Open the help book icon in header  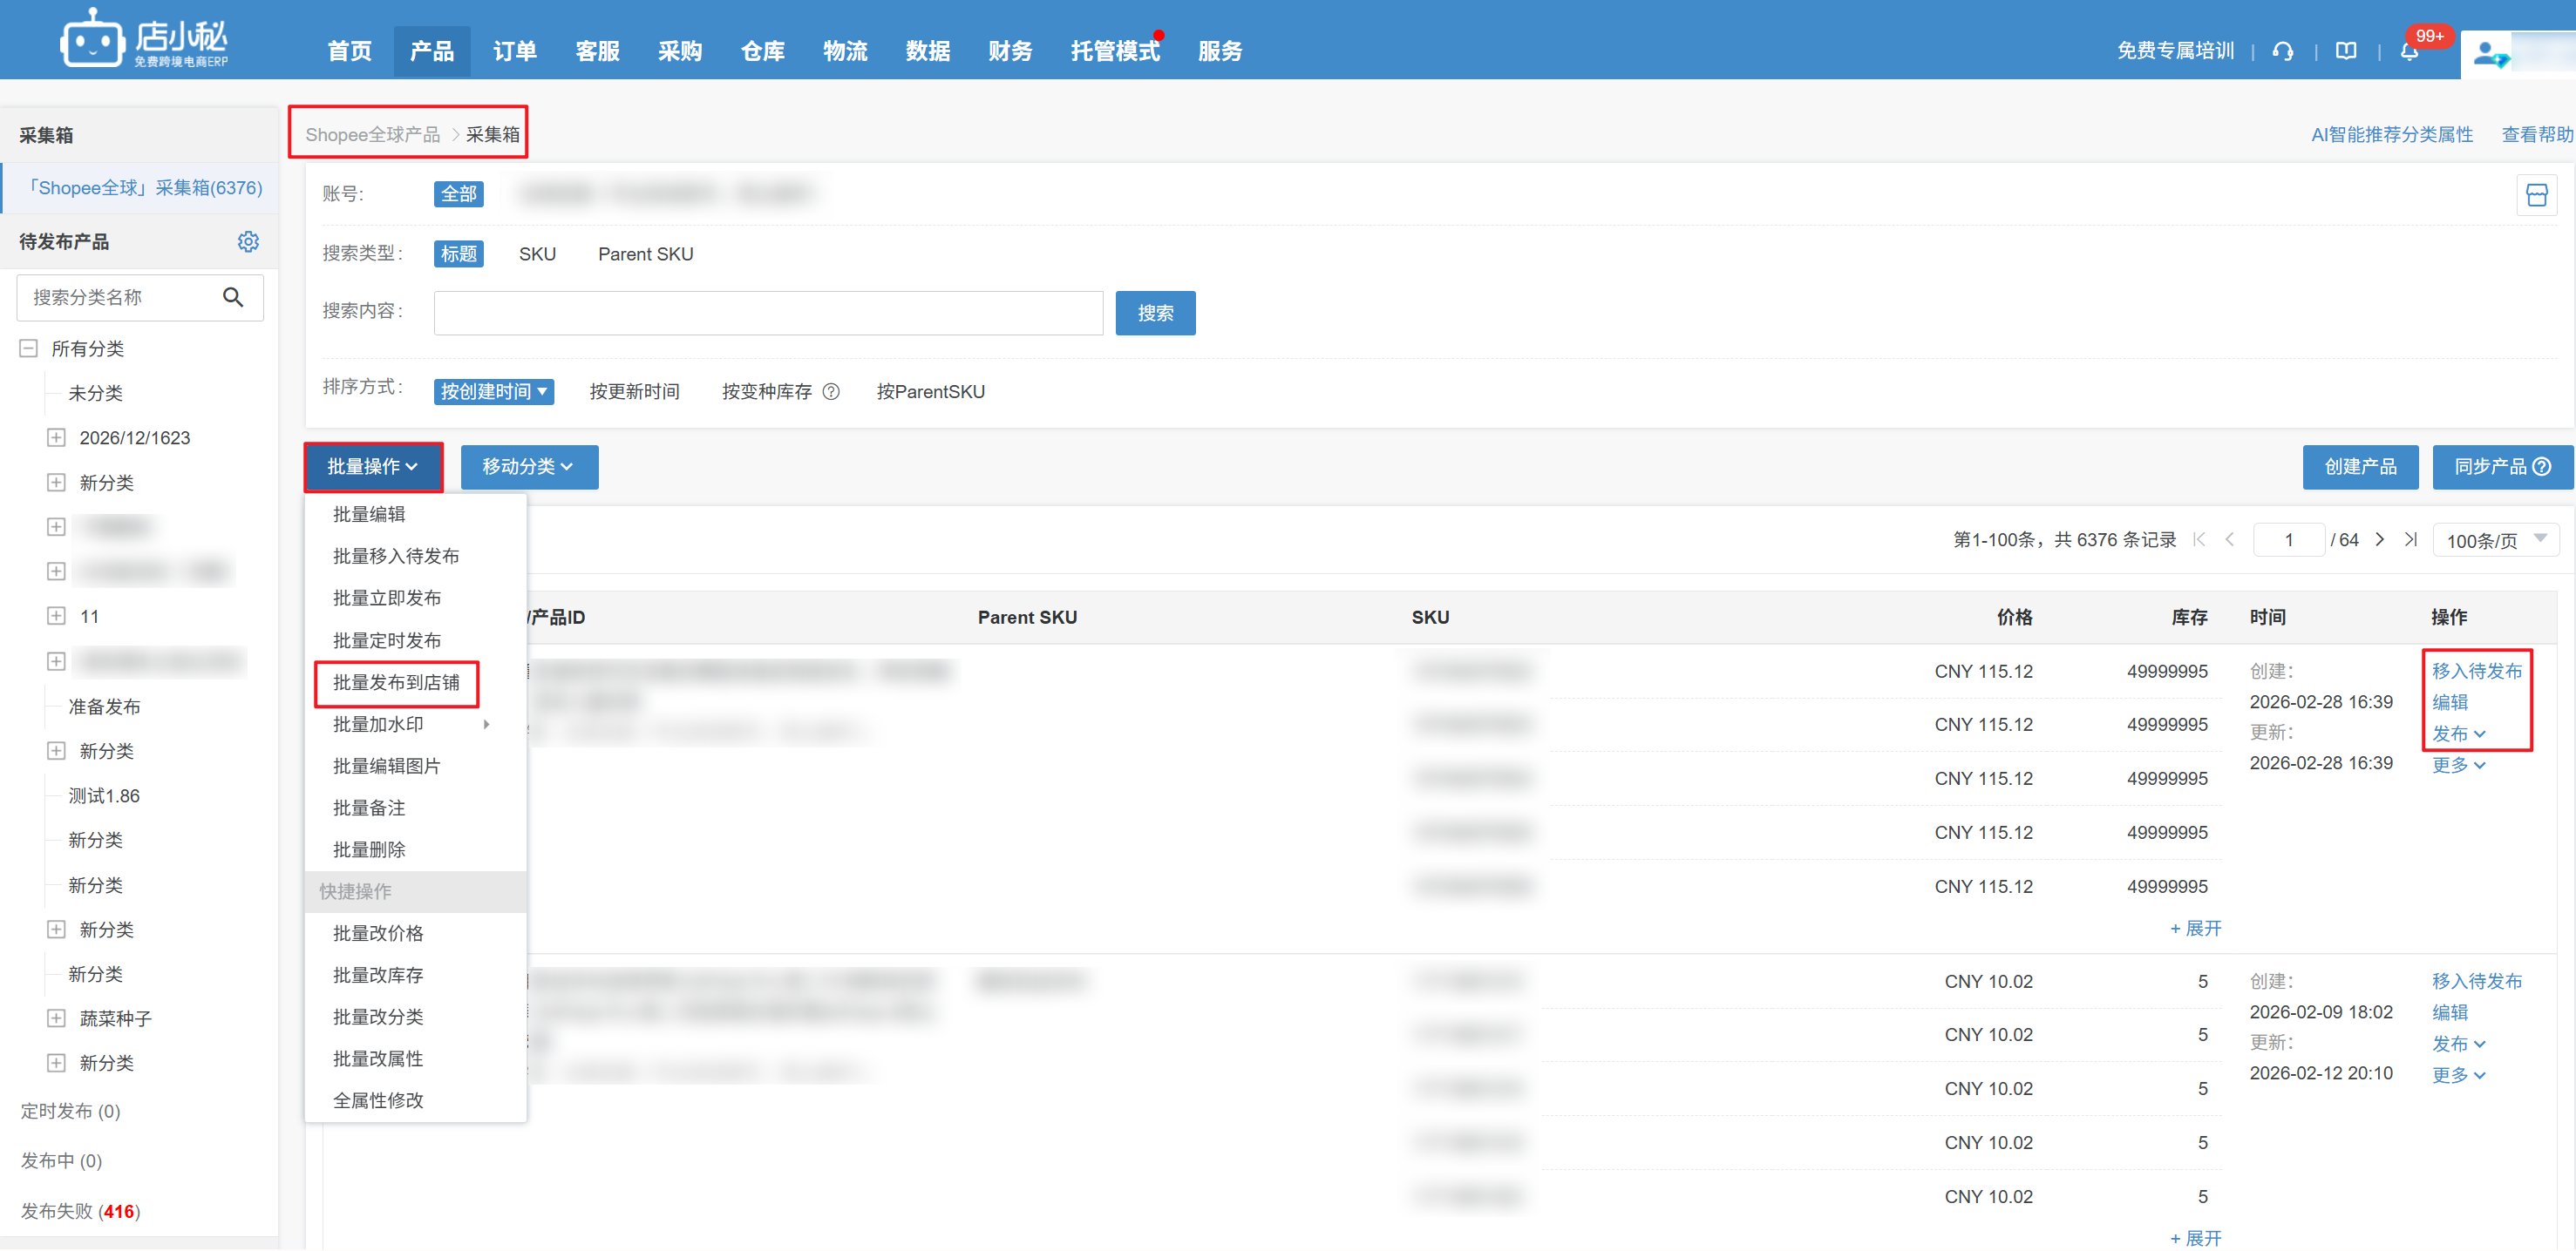point(2345,51)
